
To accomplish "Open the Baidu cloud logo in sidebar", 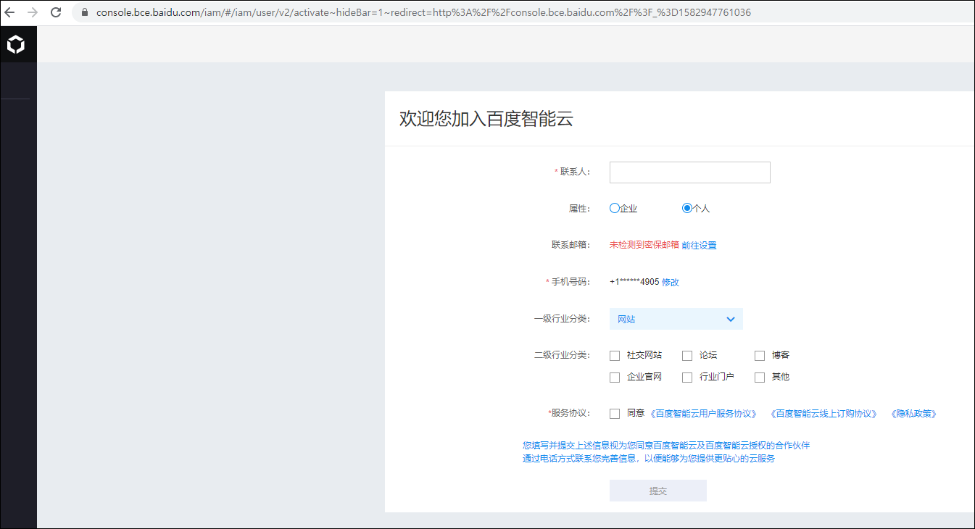I will [16, 44].
